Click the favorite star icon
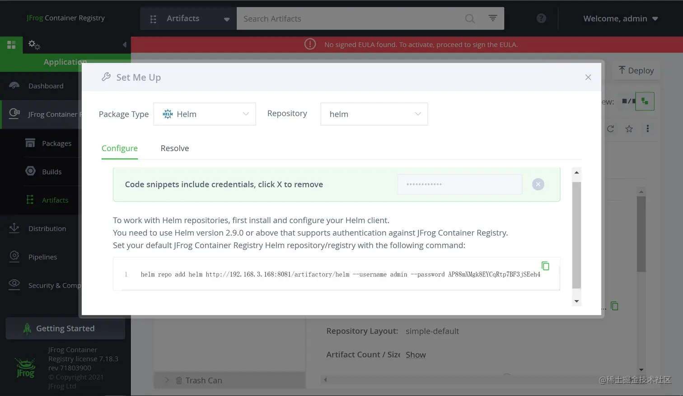 pyautogui.click(x=629, y=129)
